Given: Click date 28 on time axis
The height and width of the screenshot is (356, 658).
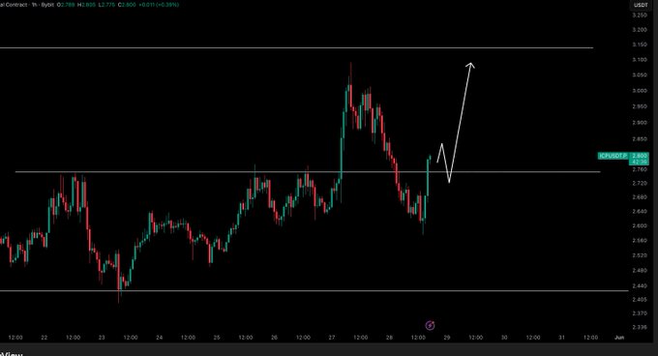Looking at the screenshot, I should pos(389,337).
